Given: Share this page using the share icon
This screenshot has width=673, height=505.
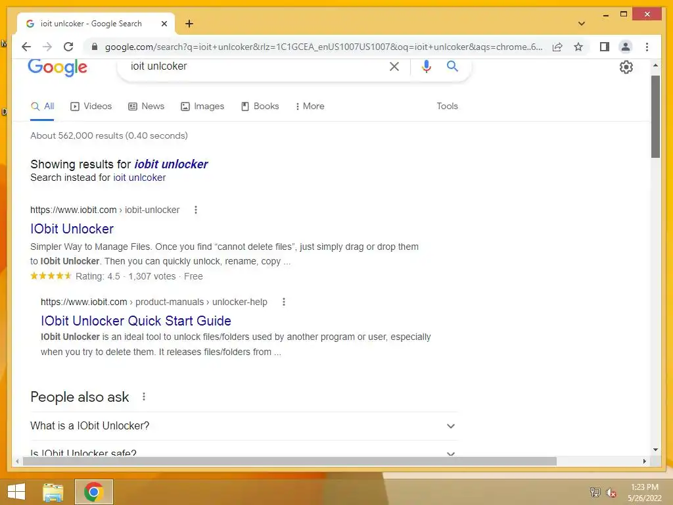Looking at the screenshot, I should [x=557, y=47].
